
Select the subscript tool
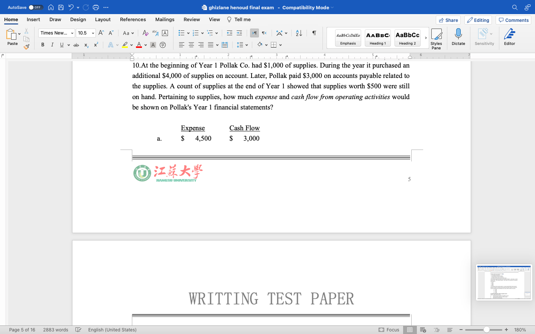(86, 45)
